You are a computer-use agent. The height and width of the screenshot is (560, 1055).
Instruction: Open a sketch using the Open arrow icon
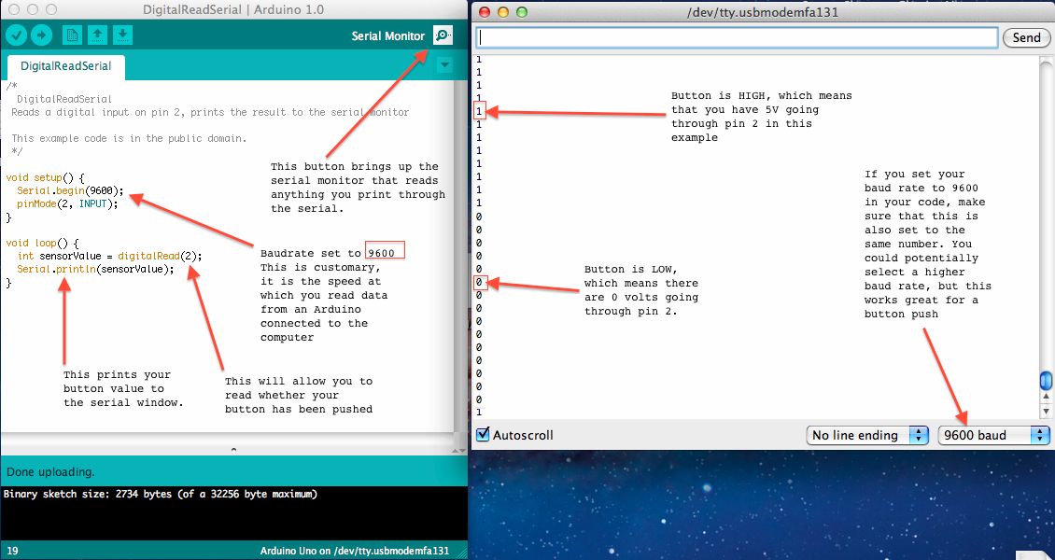click(97, 35)
